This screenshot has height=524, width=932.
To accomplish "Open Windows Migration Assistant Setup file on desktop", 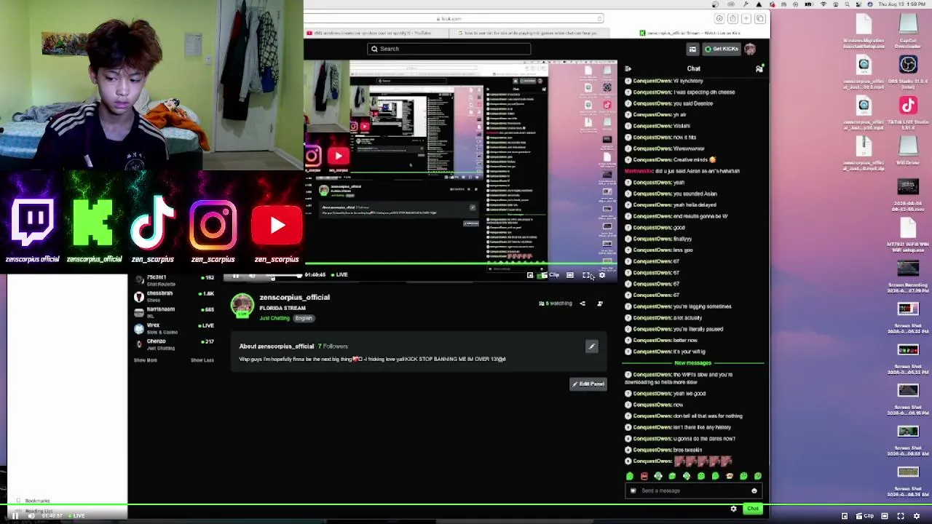I will pos(864,33).
